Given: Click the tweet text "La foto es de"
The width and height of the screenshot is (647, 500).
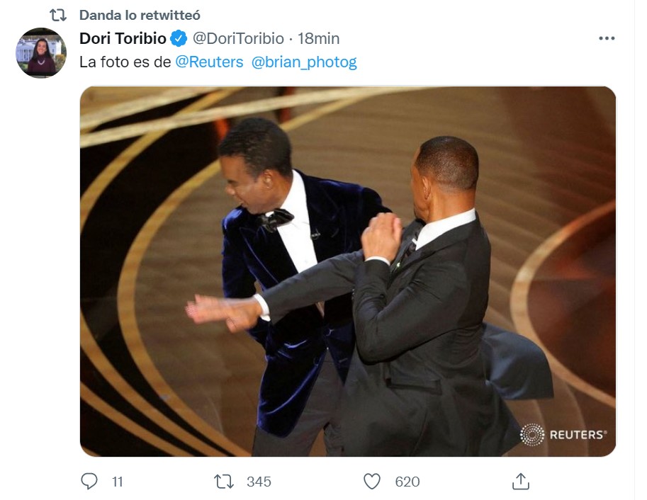Looking at the screenshot, I should pos(125,62).
